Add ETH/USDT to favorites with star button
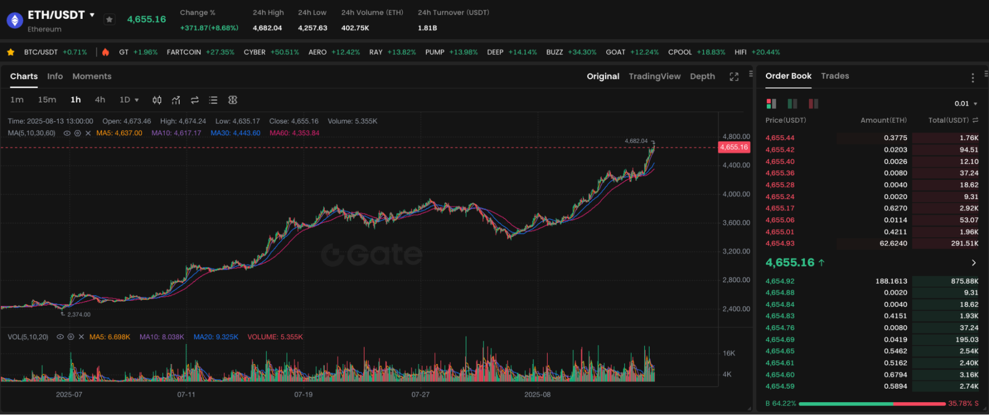The image size is (989, 415). 109,19
